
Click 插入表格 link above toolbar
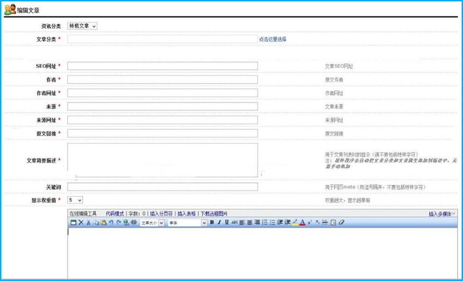[x=186, y=213]
